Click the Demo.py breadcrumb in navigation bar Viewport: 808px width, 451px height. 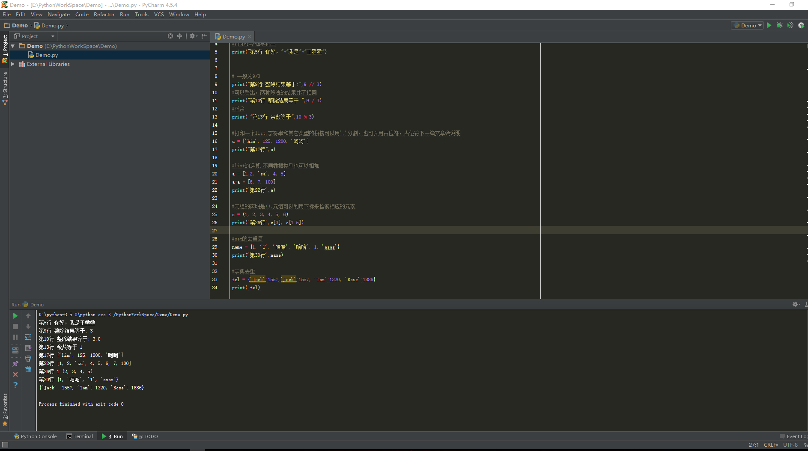[x=49, y=26]
